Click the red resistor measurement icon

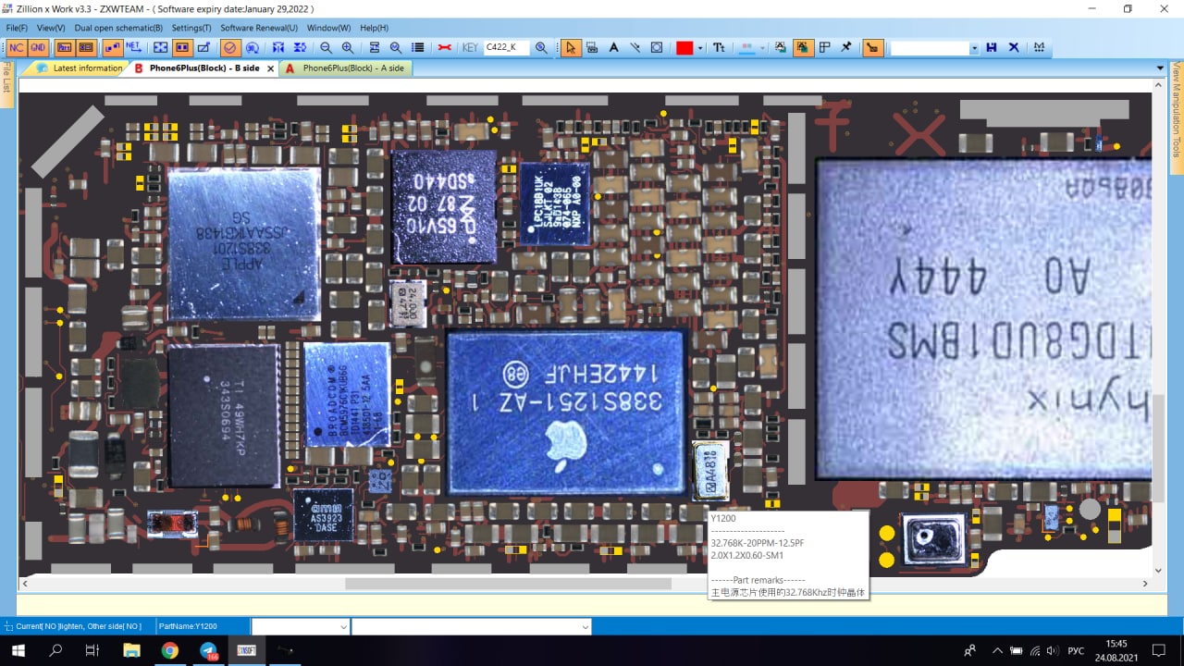point(444,47)
